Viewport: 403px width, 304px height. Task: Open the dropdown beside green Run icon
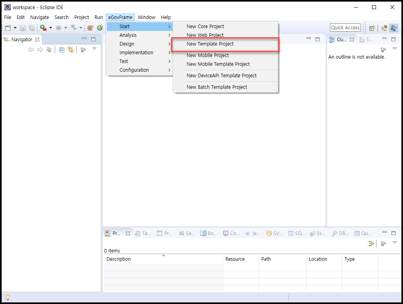pyautogui.click(x=50, y=28)
